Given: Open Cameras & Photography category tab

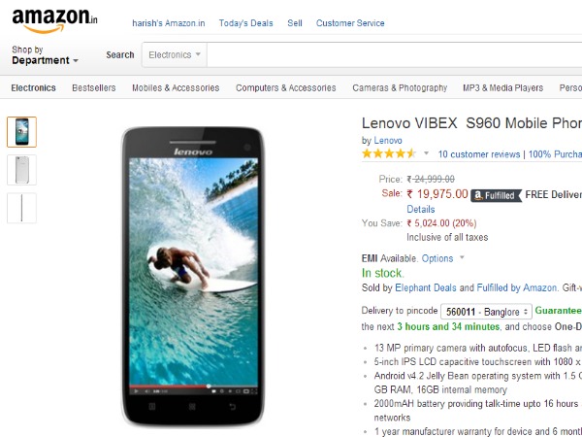Looking at the screenshot, I should coord(400,88).
